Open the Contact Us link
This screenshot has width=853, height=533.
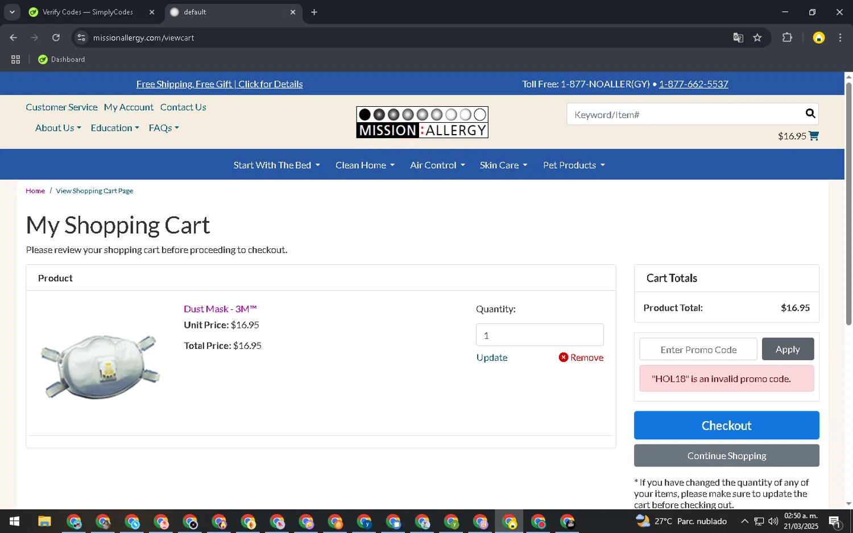pos(183,107)
